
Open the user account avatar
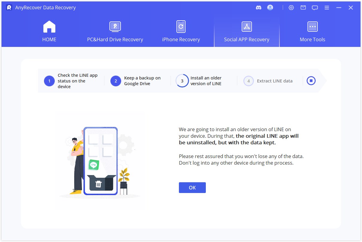click(270, 7)
